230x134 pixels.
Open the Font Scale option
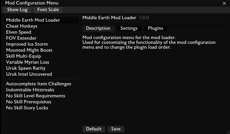click(x=48, y=10)
